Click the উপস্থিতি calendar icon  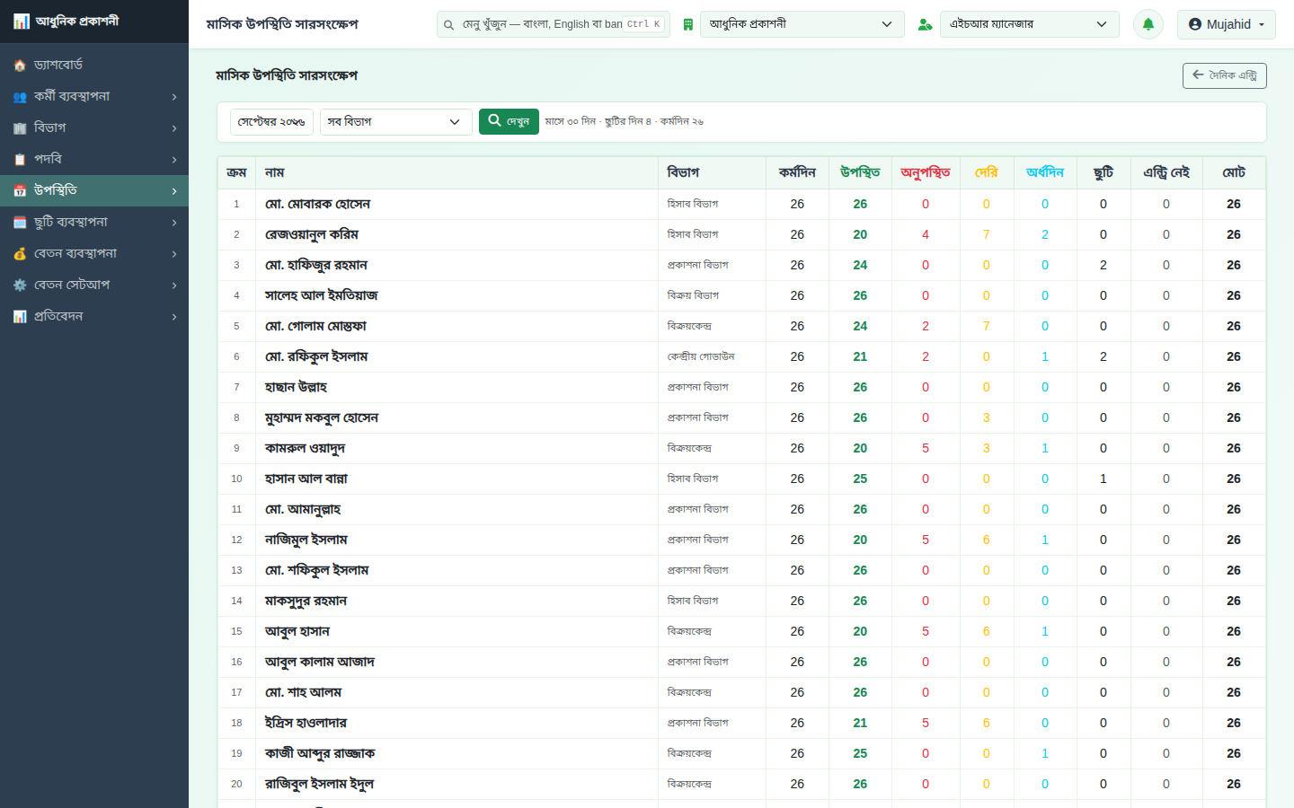click(x=20, y=191)
